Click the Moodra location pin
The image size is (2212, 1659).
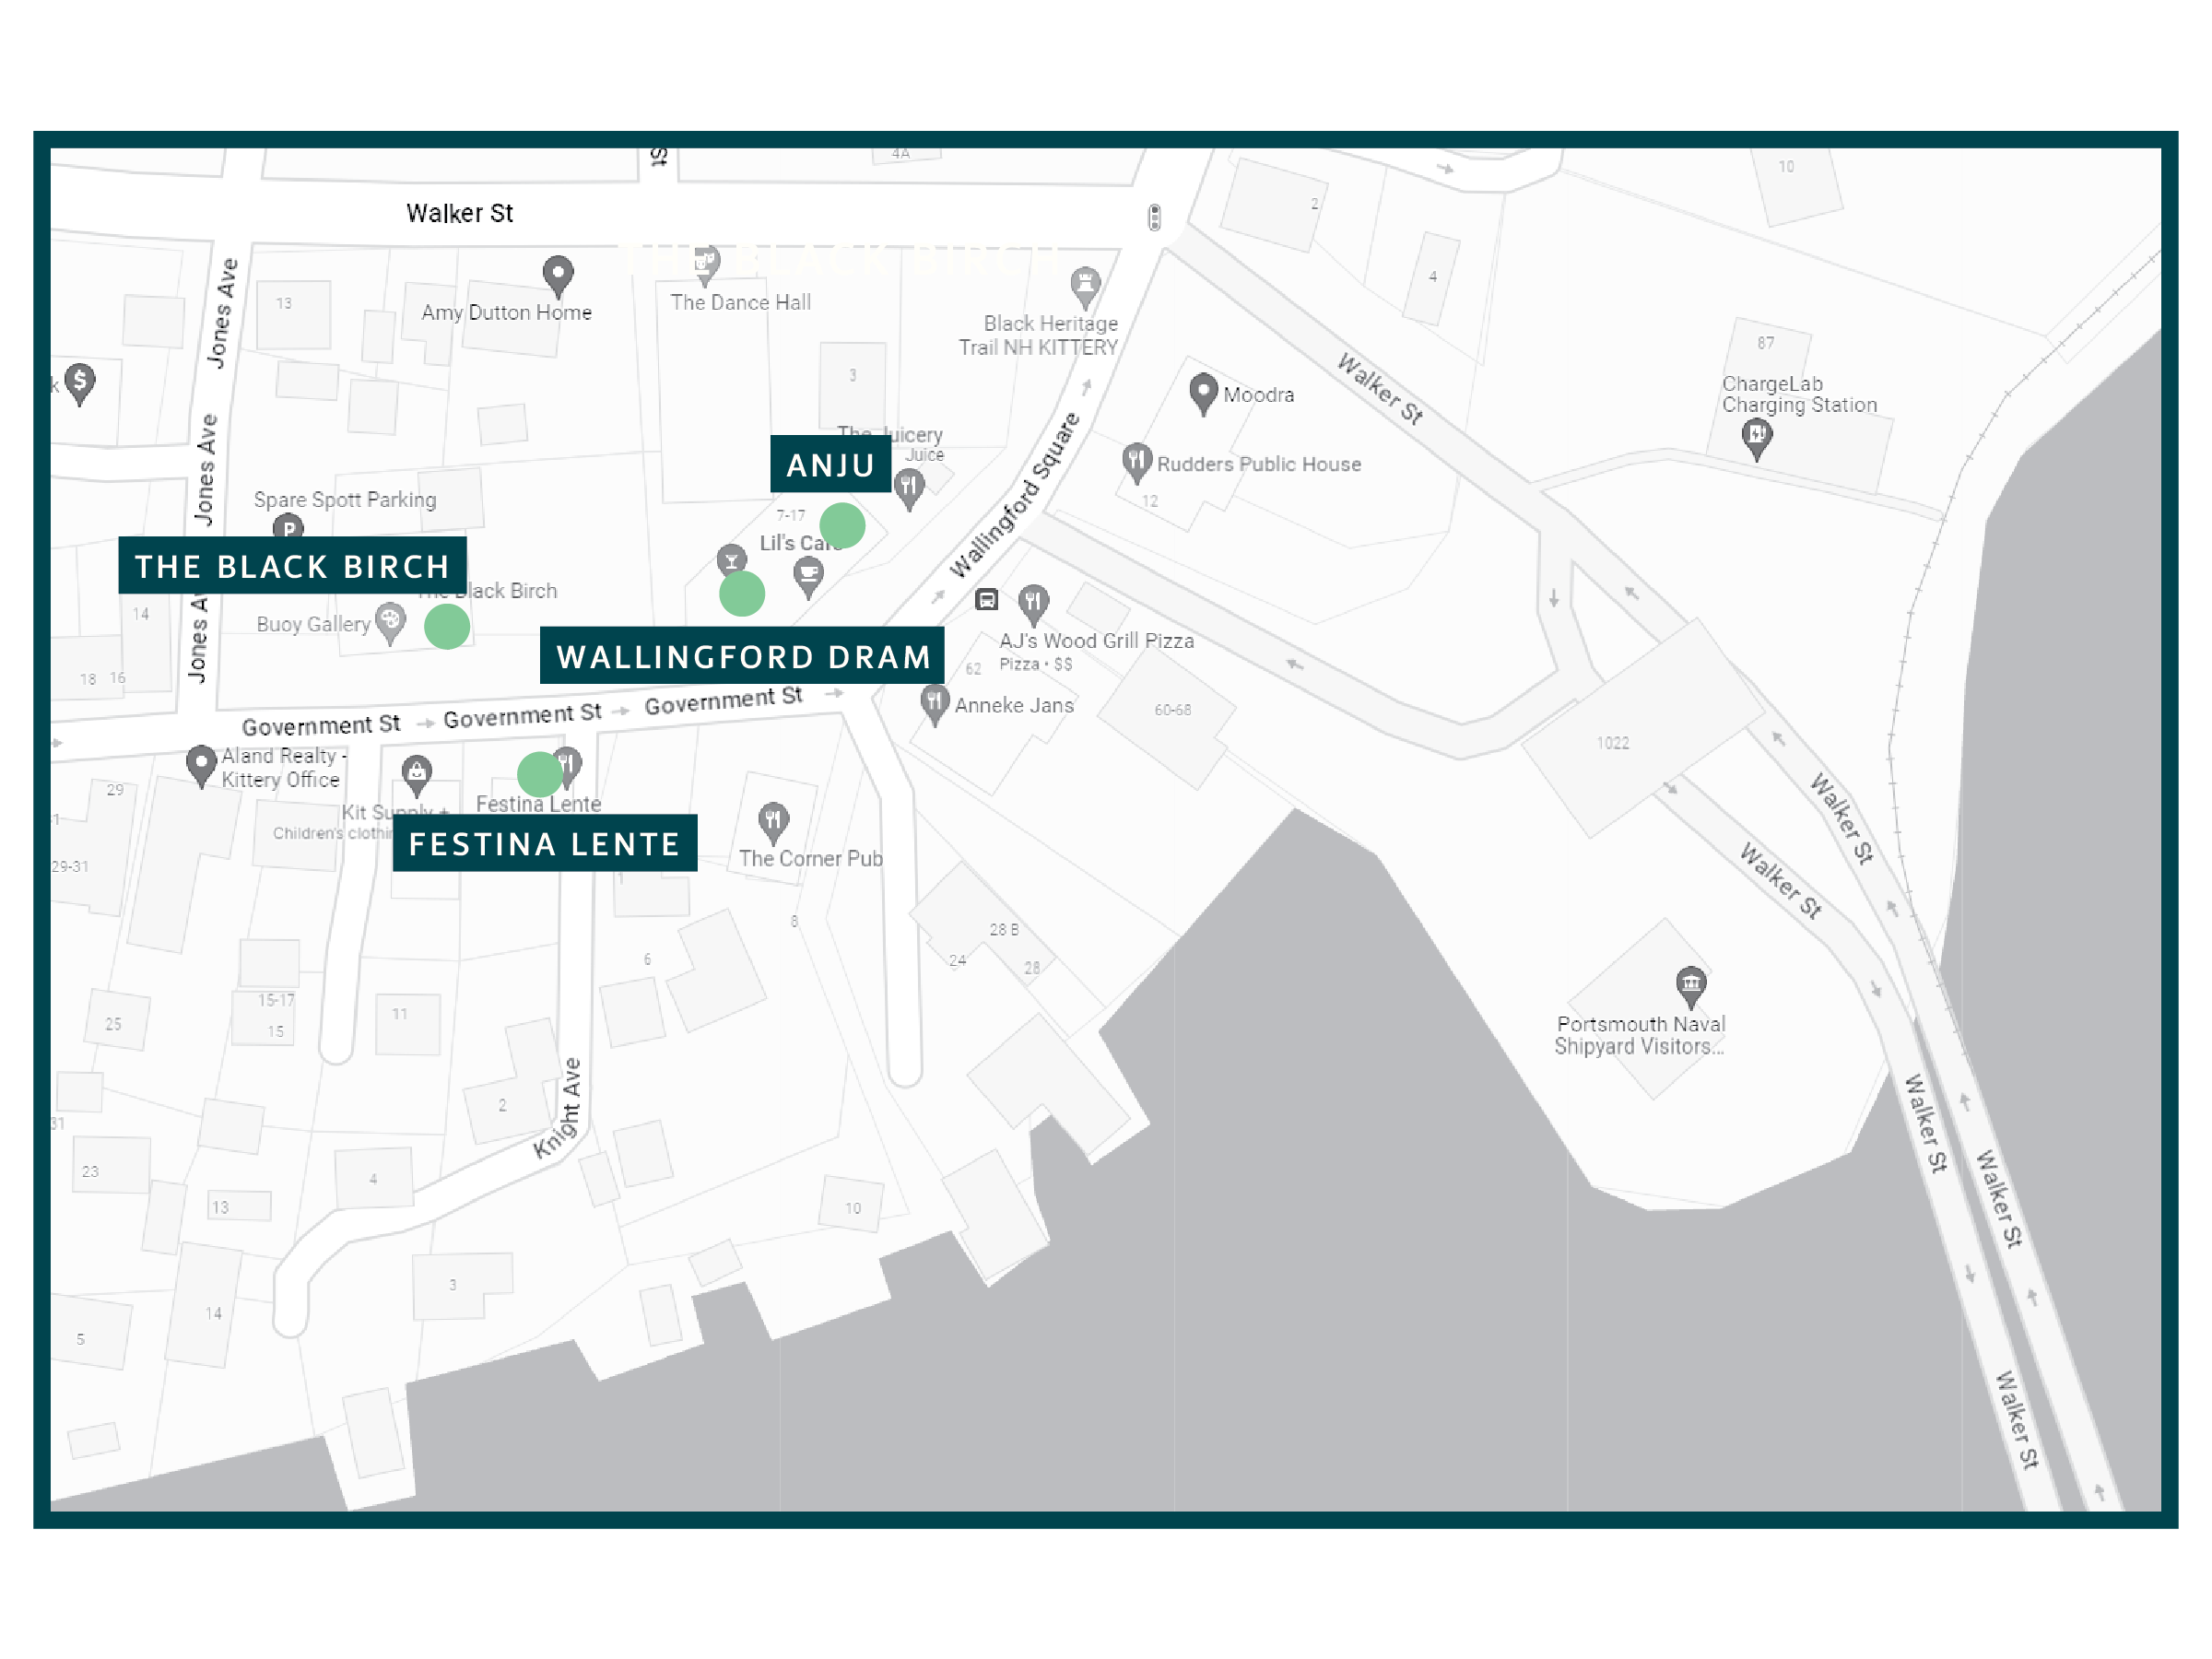point(1203,390)
